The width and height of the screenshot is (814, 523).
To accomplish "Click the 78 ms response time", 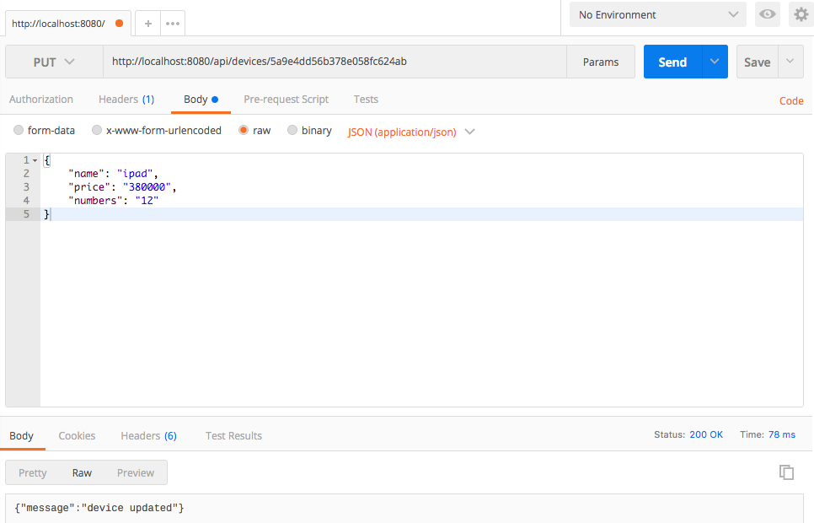I will pyautogui.click(x=782, y=434).
